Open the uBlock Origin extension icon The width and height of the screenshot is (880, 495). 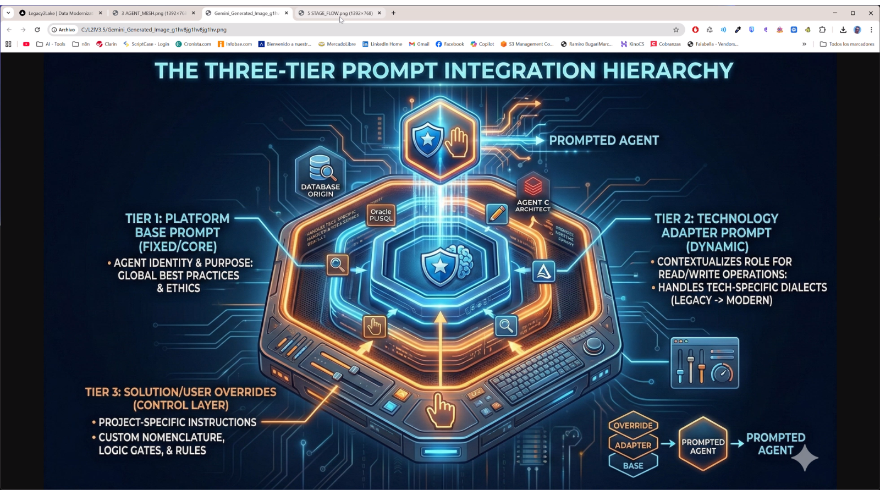(695, 30)
